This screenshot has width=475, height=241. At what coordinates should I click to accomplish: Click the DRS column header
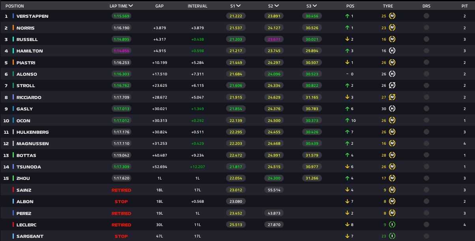click(426, 6)
